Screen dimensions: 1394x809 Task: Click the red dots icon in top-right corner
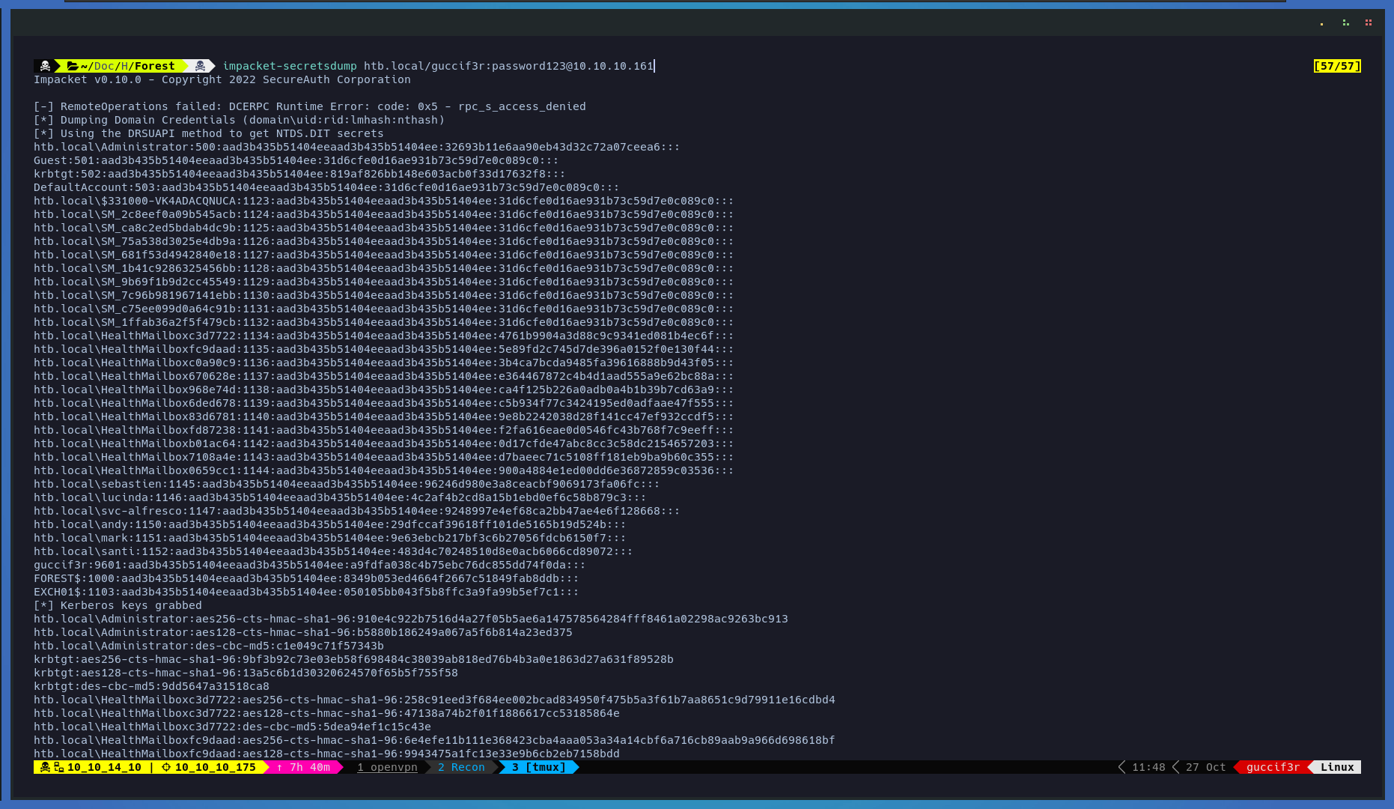(1369, 22)
